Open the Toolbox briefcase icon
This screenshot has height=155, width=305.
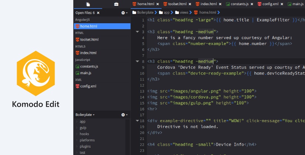click(x=116, y=4)
